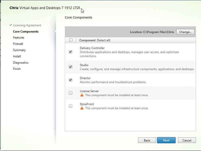
Task: Uncheck the Director component checkbox
Action: (71, 80)
